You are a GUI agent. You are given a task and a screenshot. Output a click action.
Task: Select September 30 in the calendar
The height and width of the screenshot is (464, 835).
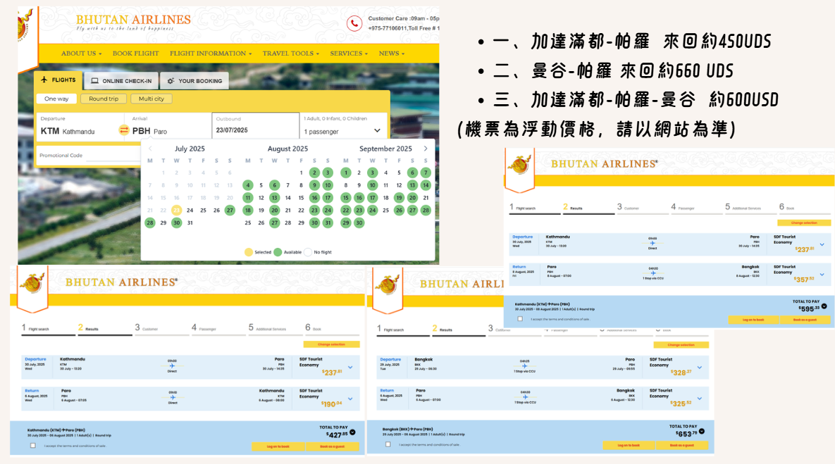pos(359,223)
